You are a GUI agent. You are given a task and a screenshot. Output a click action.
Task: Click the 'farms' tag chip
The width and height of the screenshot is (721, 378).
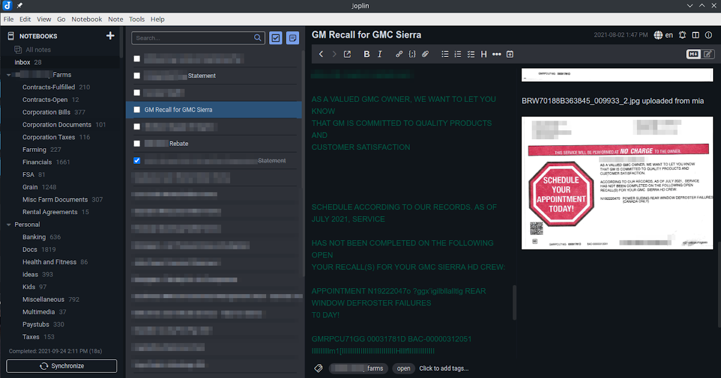358,368
